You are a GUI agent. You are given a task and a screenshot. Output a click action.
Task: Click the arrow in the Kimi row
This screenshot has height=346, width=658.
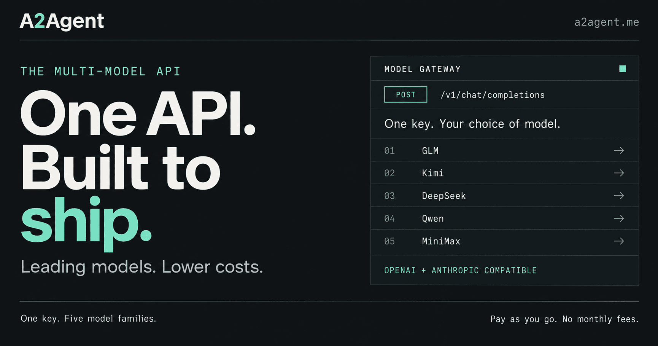[619, 173]
